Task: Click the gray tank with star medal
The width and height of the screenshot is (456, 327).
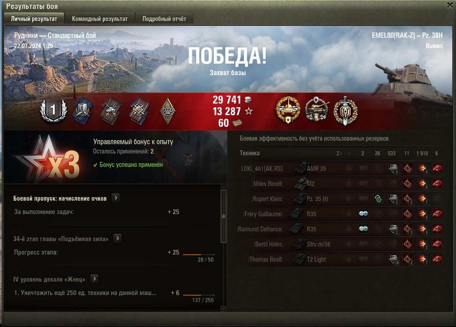Action: (317, 110)
